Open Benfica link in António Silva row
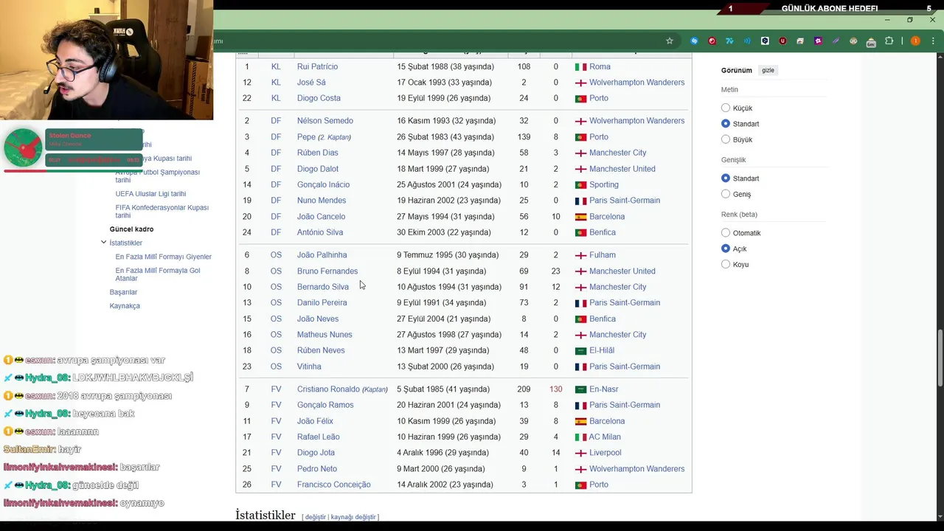 (x=603, y=232)
